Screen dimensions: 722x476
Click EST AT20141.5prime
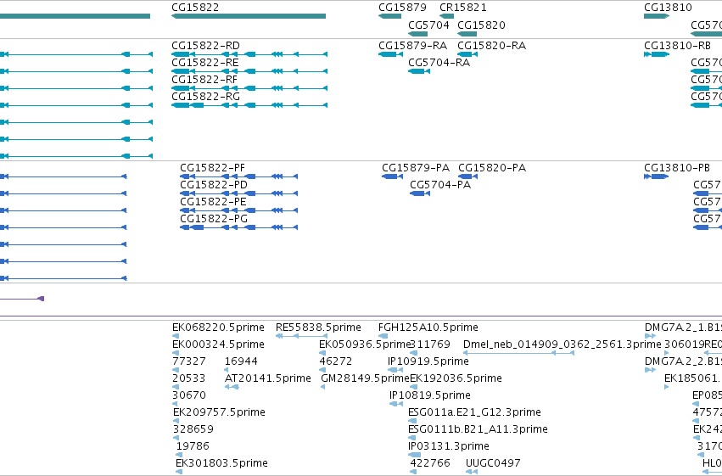268,378
